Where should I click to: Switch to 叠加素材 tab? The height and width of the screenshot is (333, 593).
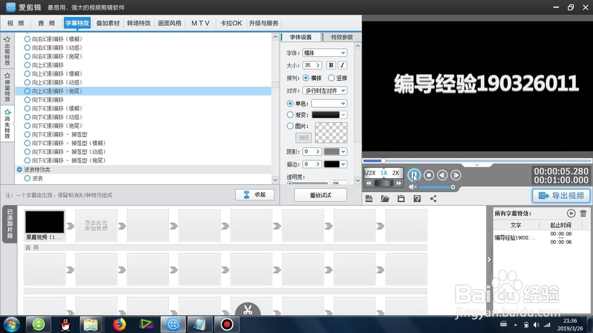click(108, 23)
